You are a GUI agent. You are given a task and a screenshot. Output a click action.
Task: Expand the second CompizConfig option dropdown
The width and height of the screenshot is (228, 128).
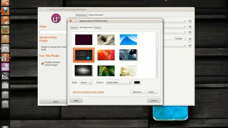(185, 27)
